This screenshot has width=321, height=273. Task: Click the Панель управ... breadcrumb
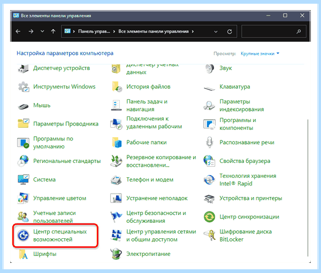[x=94, y=32]
